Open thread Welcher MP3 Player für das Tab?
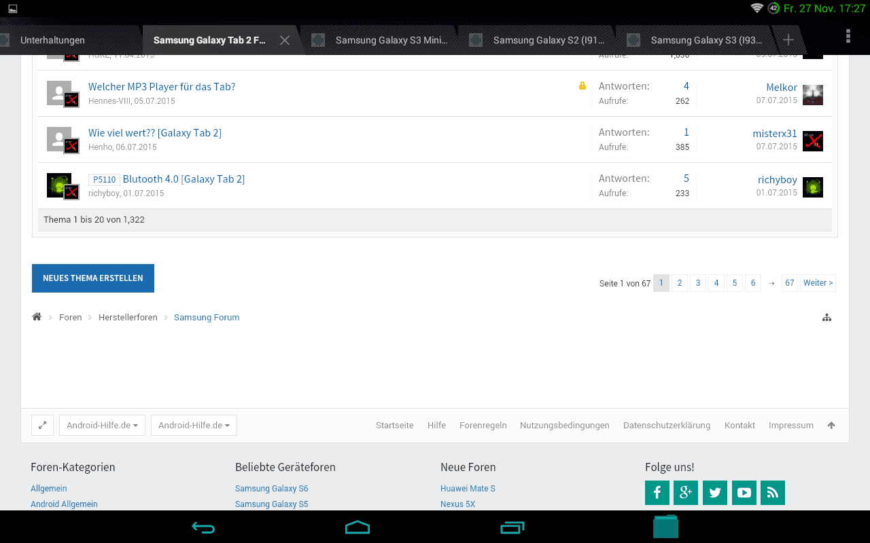870x543 pixels. [x=162, y=87]
